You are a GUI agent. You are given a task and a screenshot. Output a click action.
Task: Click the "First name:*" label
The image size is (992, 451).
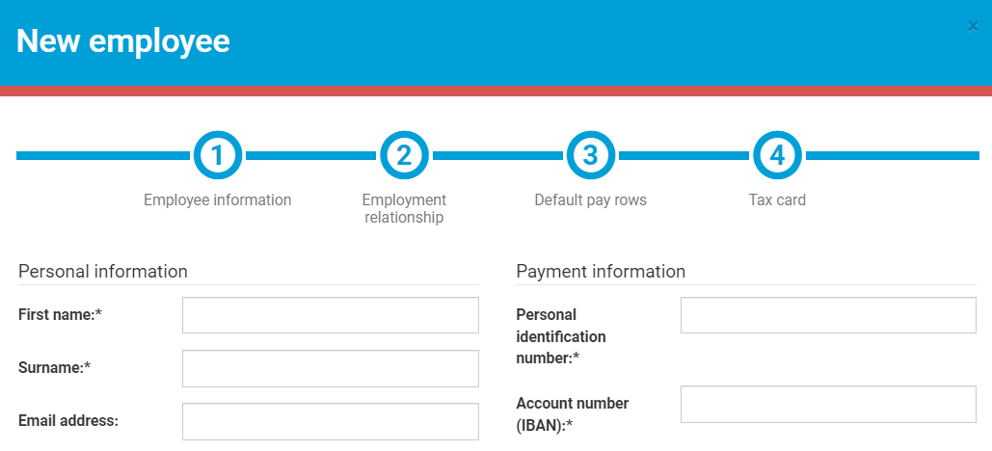coord(61,314)
